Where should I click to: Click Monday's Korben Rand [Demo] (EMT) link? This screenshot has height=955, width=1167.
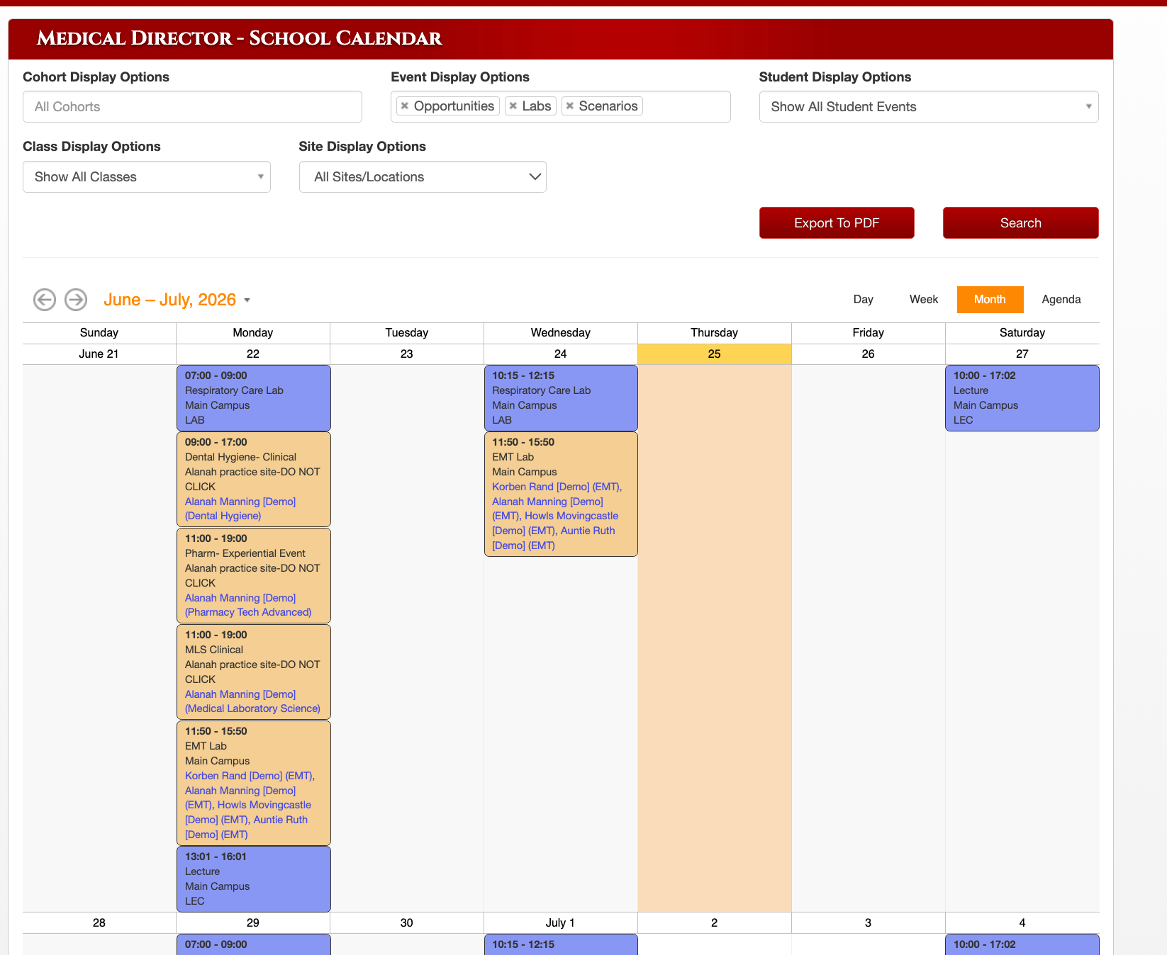pos(250,776)
